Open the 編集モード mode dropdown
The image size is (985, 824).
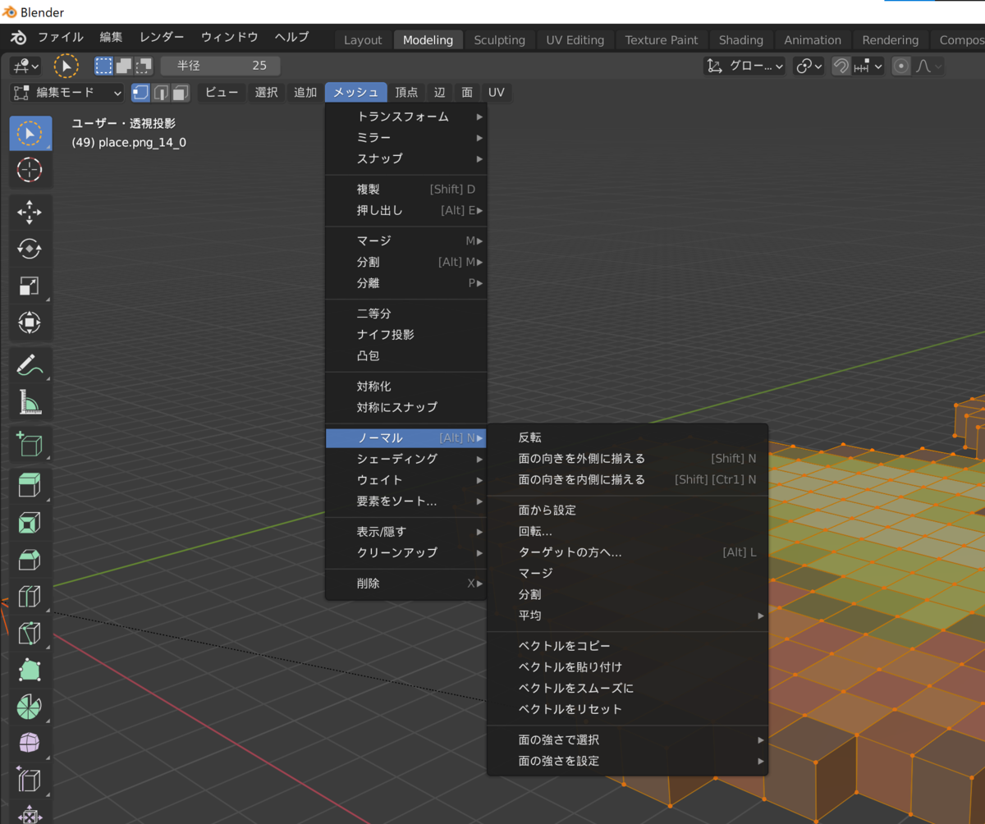coord(67,93)
